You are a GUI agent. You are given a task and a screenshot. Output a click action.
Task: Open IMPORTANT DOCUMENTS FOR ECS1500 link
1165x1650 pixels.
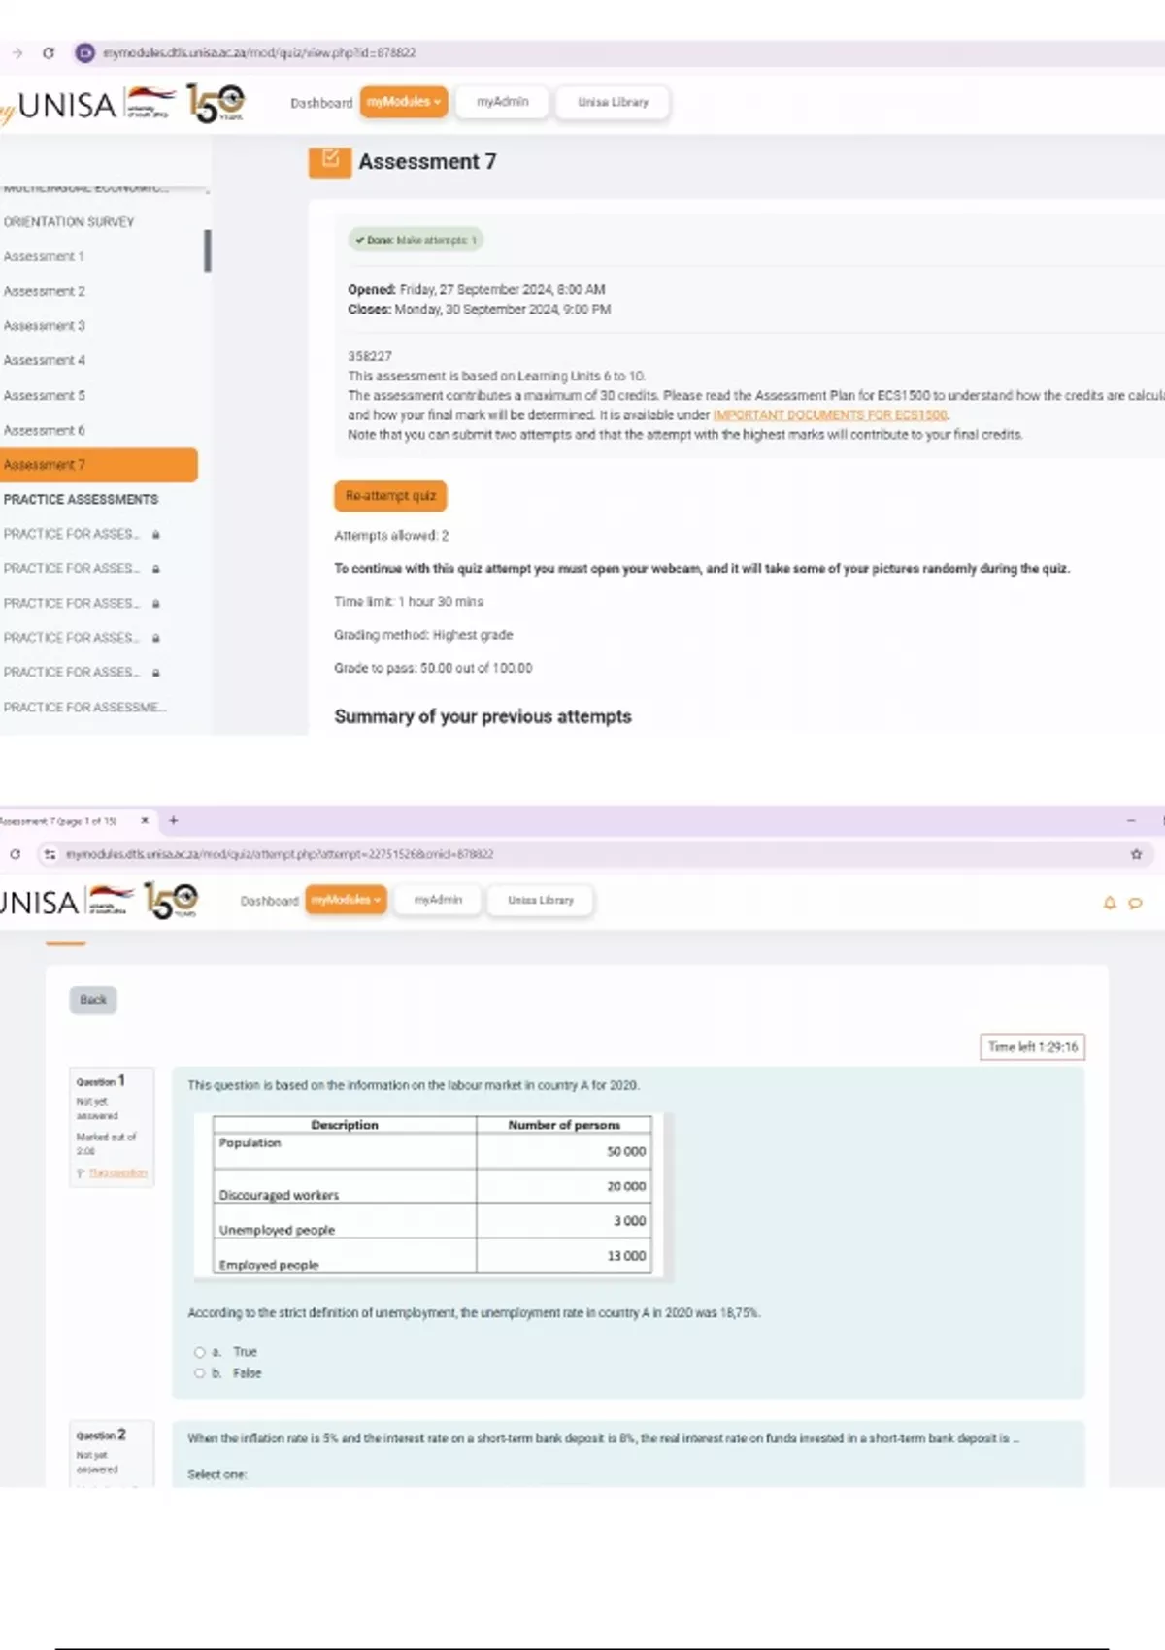830,415
